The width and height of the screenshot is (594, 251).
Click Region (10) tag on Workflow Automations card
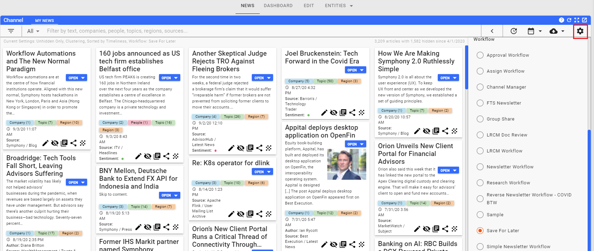pyautogui.click(x=69, y=123)
